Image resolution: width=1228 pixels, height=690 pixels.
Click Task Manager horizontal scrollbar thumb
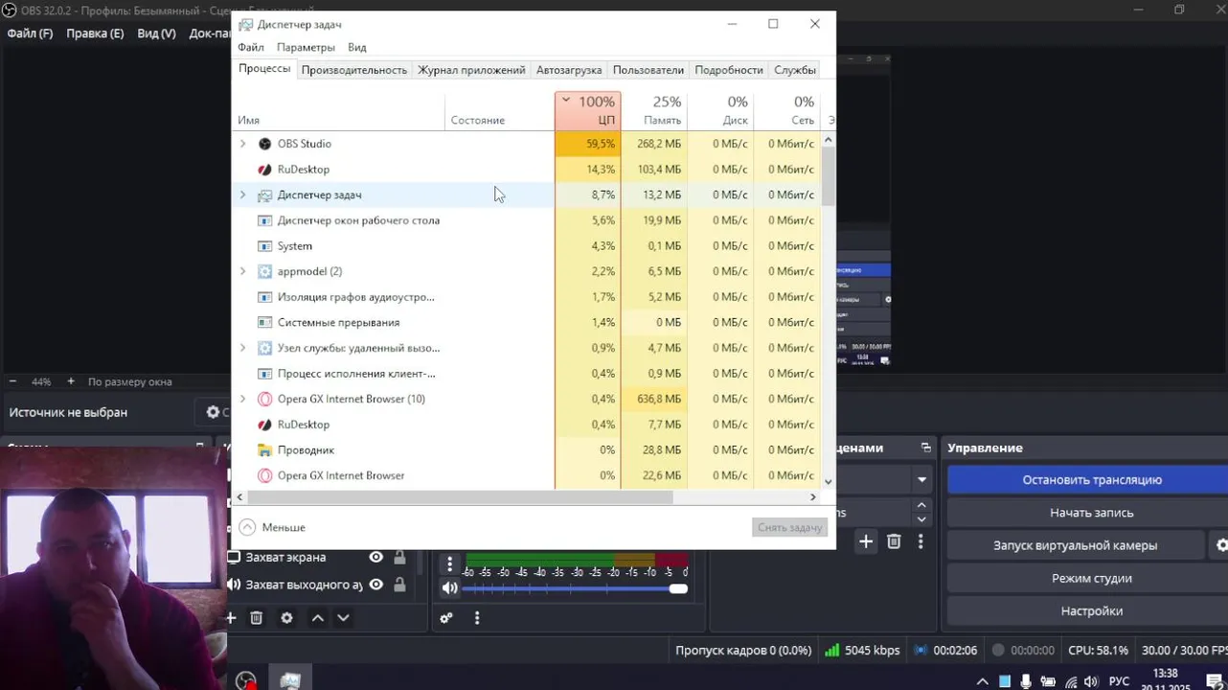[x=462, y=497]
